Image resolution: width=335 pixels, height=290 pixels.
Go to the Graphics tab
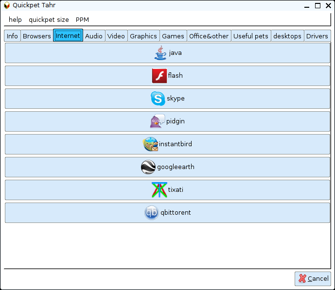pyautogui.click(x=143, y=36)
